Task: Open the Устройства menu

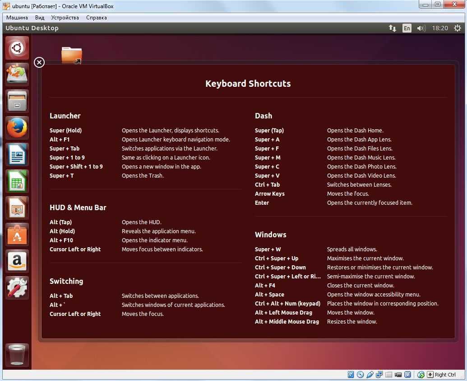Action: click(65, 18)
